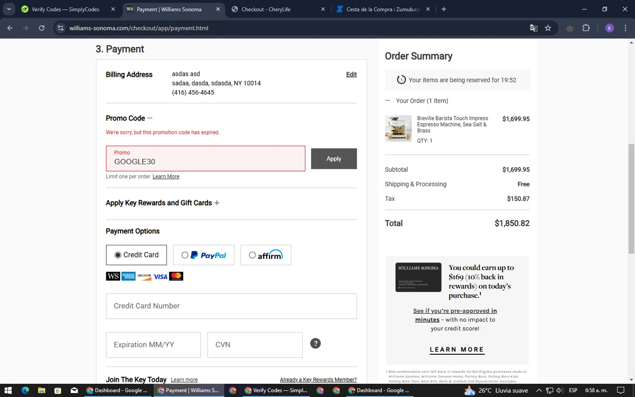Close the Cesta de la Compra tab

click(x=428, y=9)
